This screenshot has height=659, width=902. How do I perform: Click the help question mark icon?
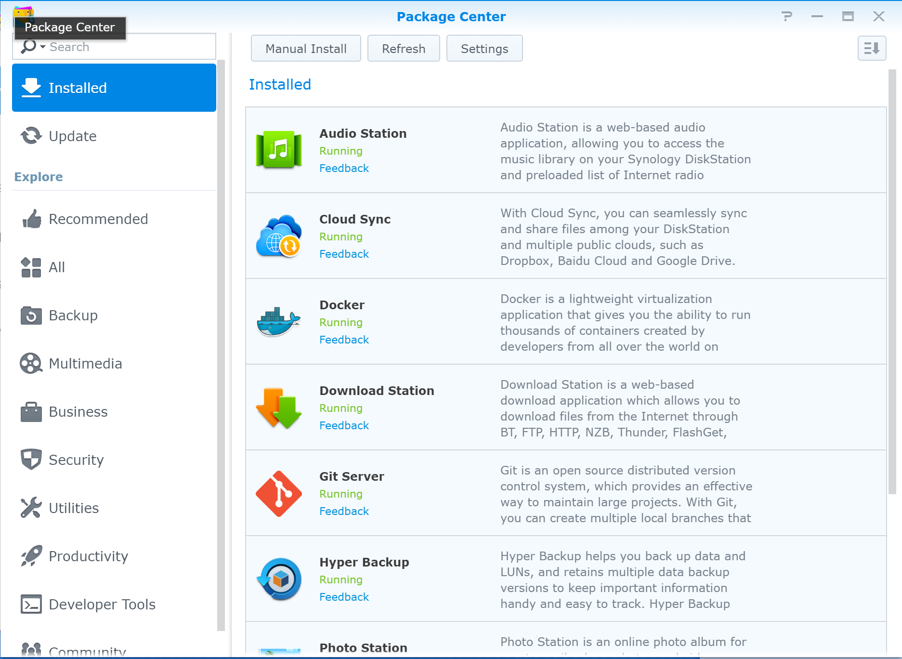point(786,16)
